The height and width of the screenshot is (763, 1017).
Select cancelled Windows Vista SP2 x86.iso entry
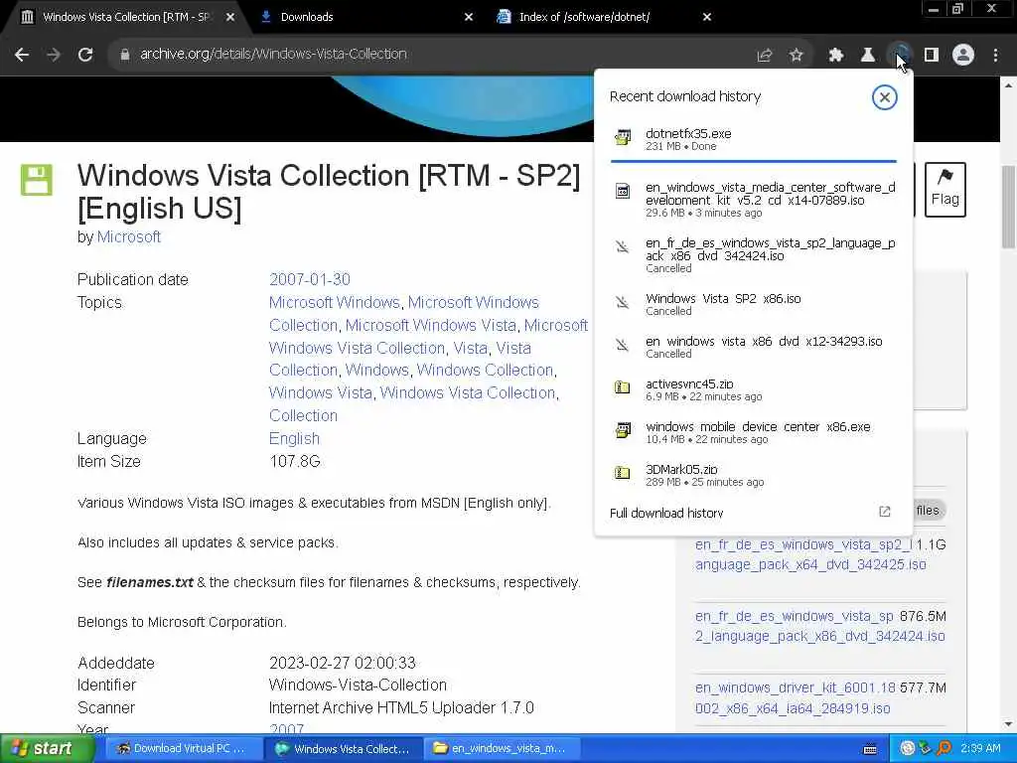pos(753,304)
